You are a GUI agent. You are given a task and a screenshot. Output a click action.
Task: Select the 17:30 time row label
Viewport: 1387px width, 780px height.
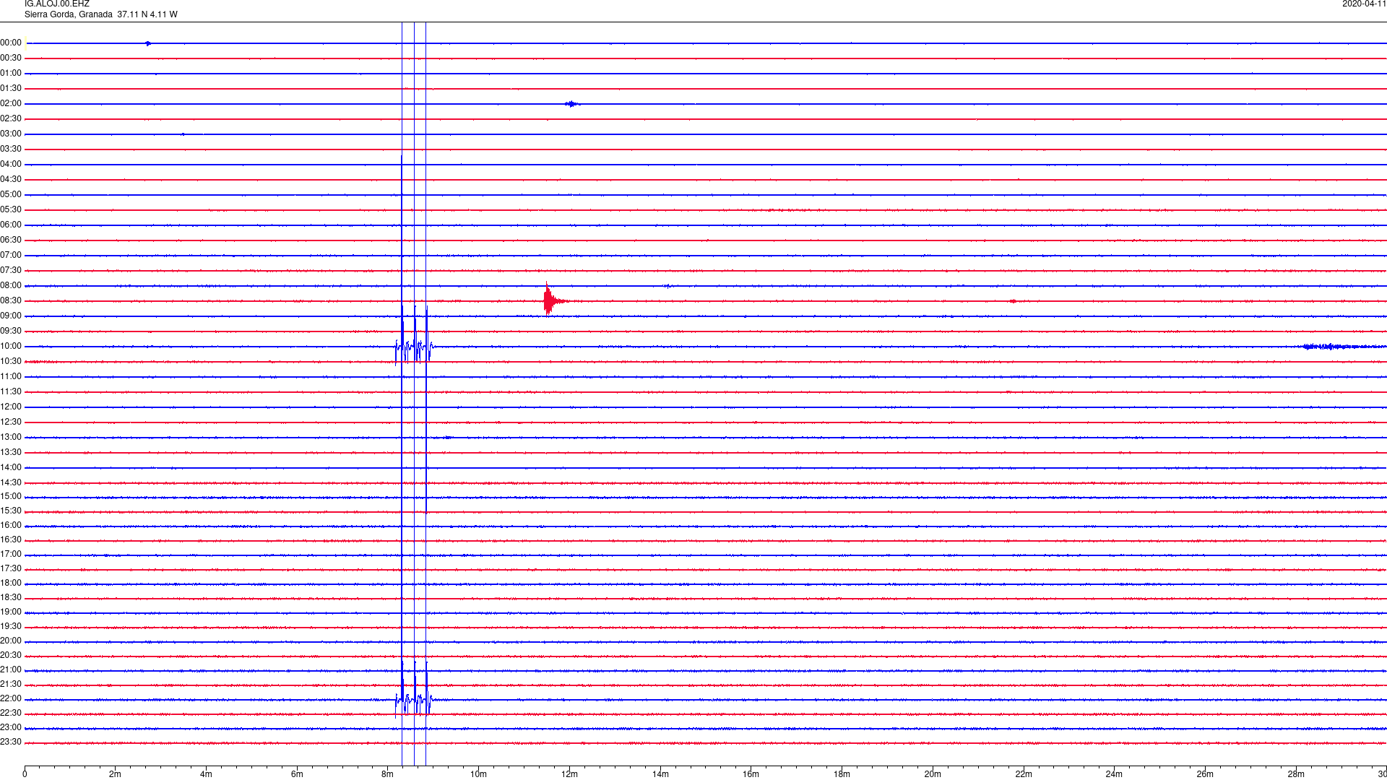coord(11,569)
